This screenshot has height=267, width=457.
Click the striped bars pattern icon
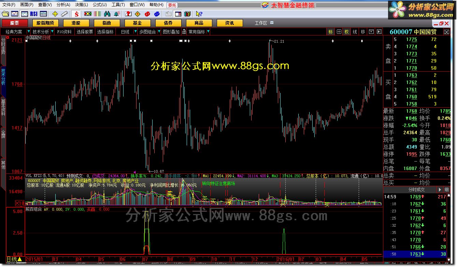click(97, 14)
